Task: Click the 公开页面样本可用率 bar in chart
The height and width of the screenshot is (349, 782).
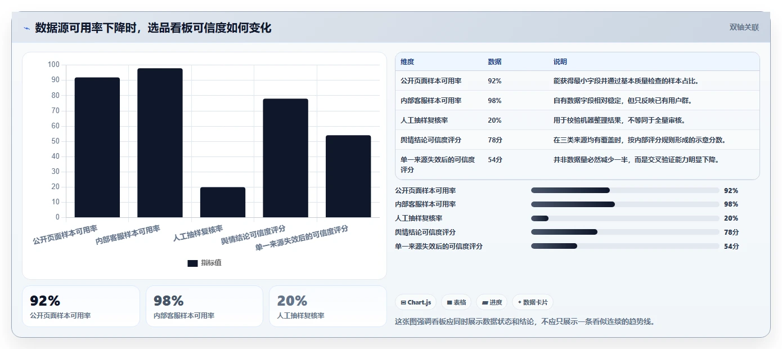Action: click(97, 147)
